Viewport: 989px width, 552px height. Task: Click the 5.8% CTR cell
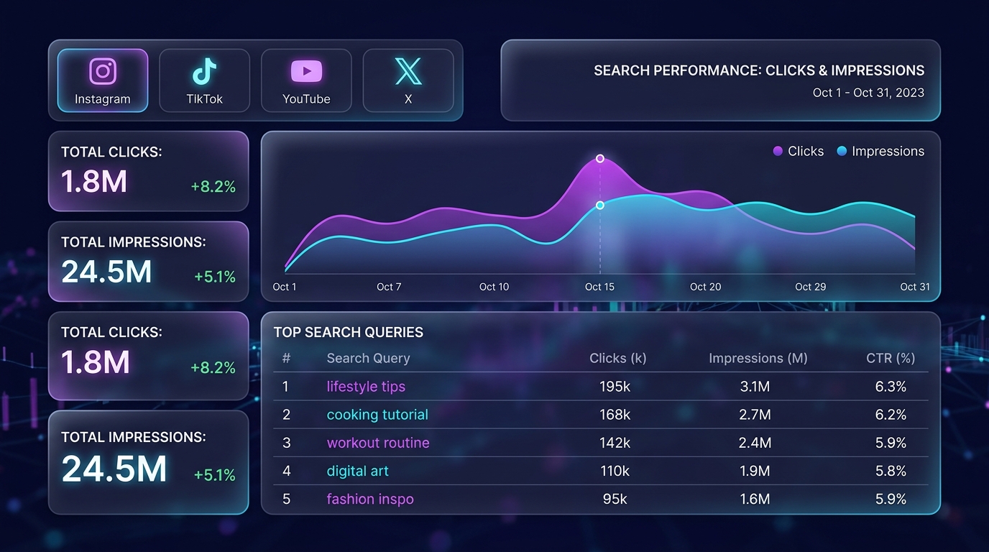tap(891, 471)
